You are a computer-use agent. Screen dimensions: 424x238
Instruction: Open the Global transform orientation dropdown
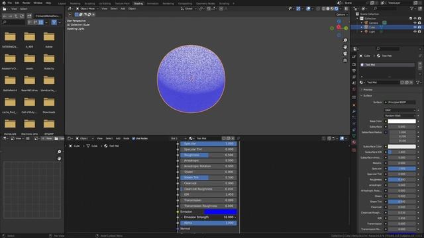click(188, 9)
